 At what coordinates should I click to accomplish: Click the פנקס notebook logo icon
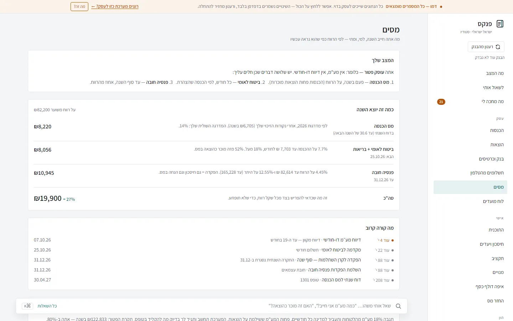[x=500, y=24]
